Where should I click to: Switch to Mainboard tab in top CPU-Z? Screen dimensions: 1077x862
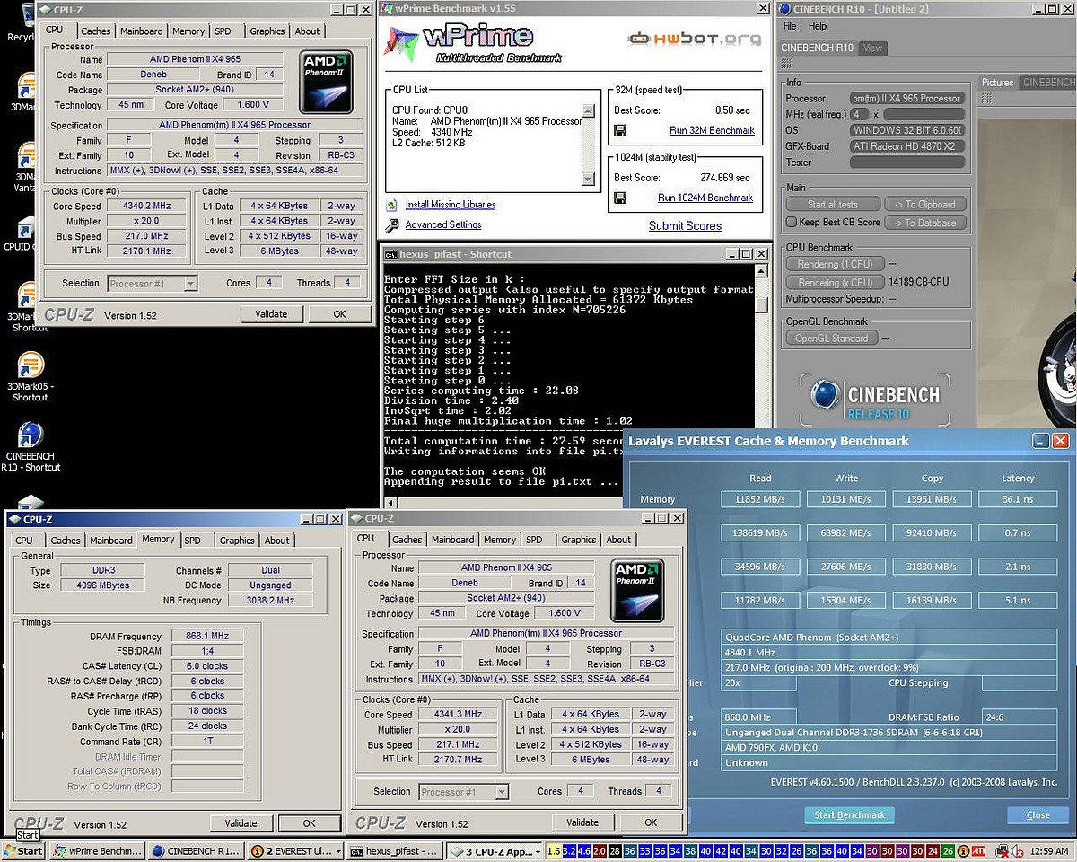(142, 31)
